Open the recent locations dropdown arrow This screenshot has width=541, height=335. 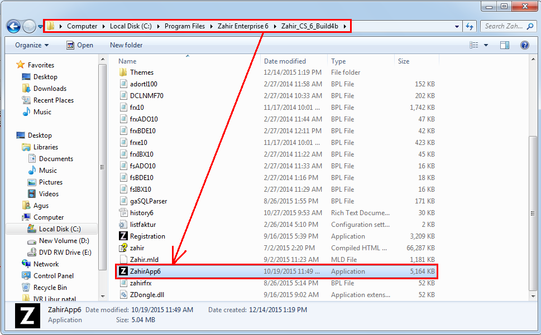(40, 26)
